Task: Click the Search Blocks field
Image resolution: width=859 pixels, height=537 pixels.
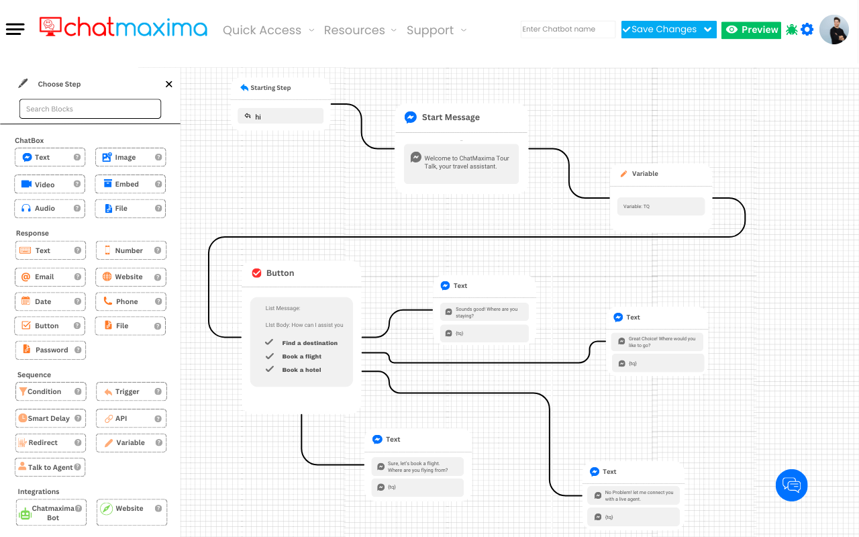Action: coord(90,109)
